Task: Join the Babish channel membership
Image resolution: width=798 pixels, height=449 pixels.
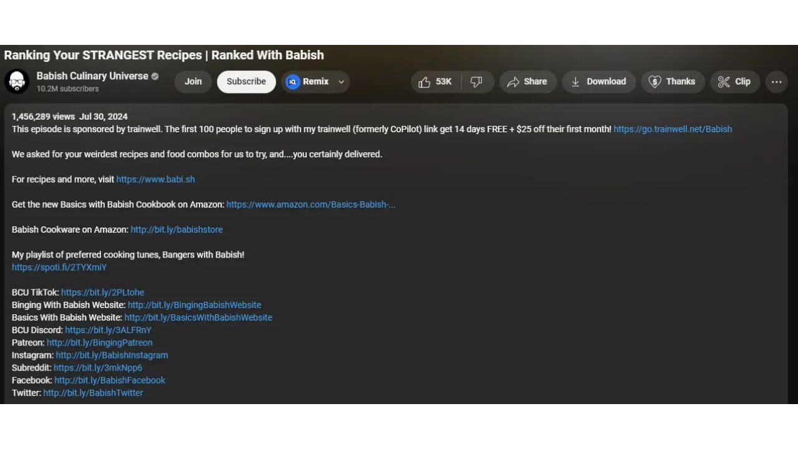Action: tap(193, 82)
